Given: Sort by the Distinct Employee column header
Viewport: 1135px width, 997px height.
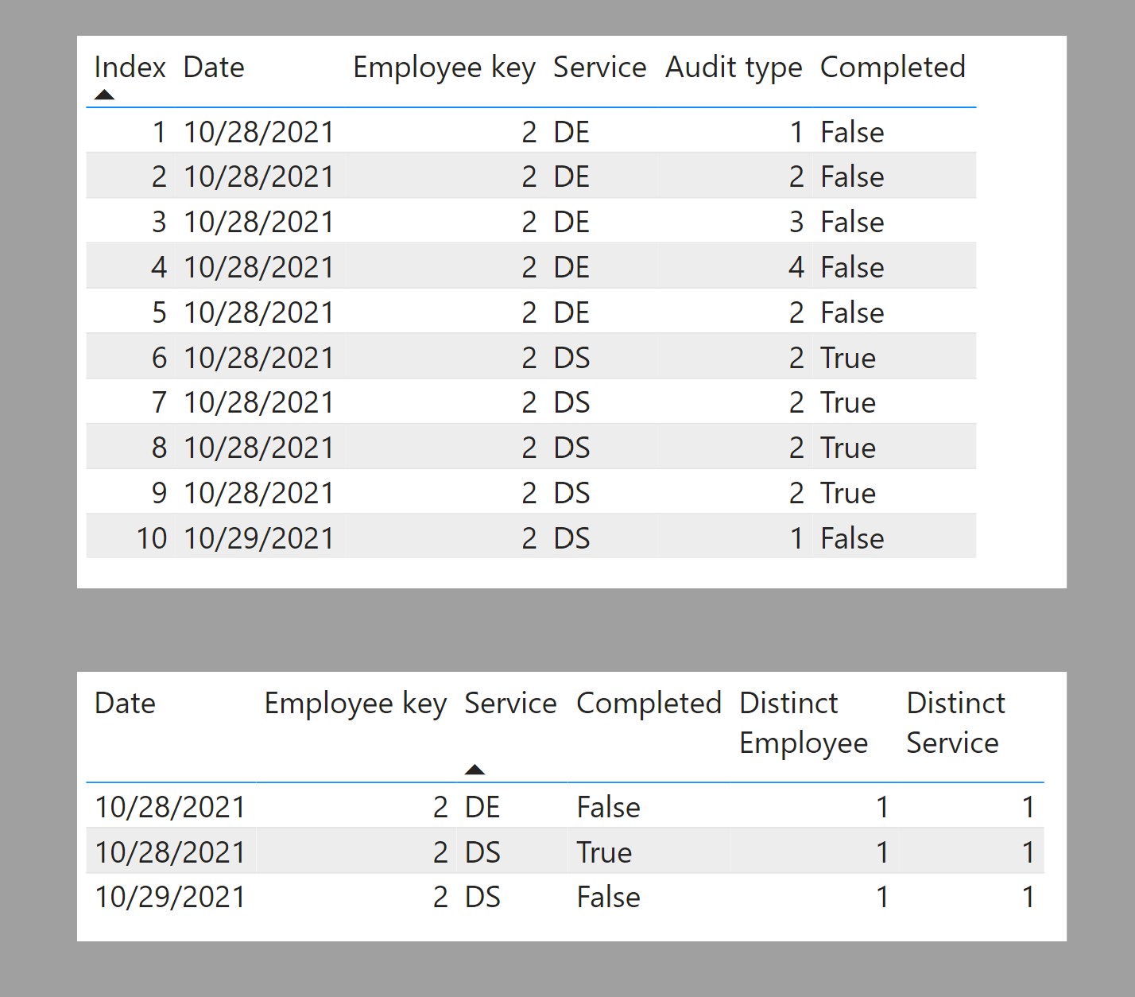Looking at the screenshot, I should point(804,723).
